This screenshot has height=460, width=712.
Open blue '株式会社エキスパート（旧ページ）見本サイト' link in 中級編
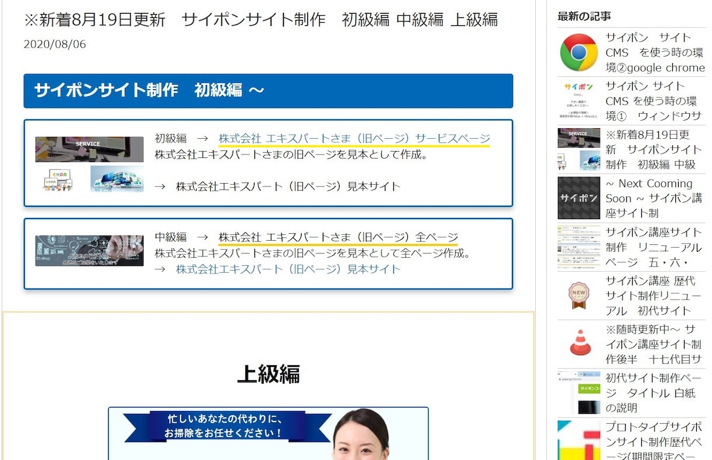pos(288,269)
